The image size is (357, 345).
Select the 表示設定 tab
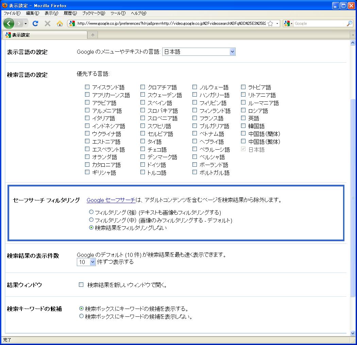(x=45, y=35)
